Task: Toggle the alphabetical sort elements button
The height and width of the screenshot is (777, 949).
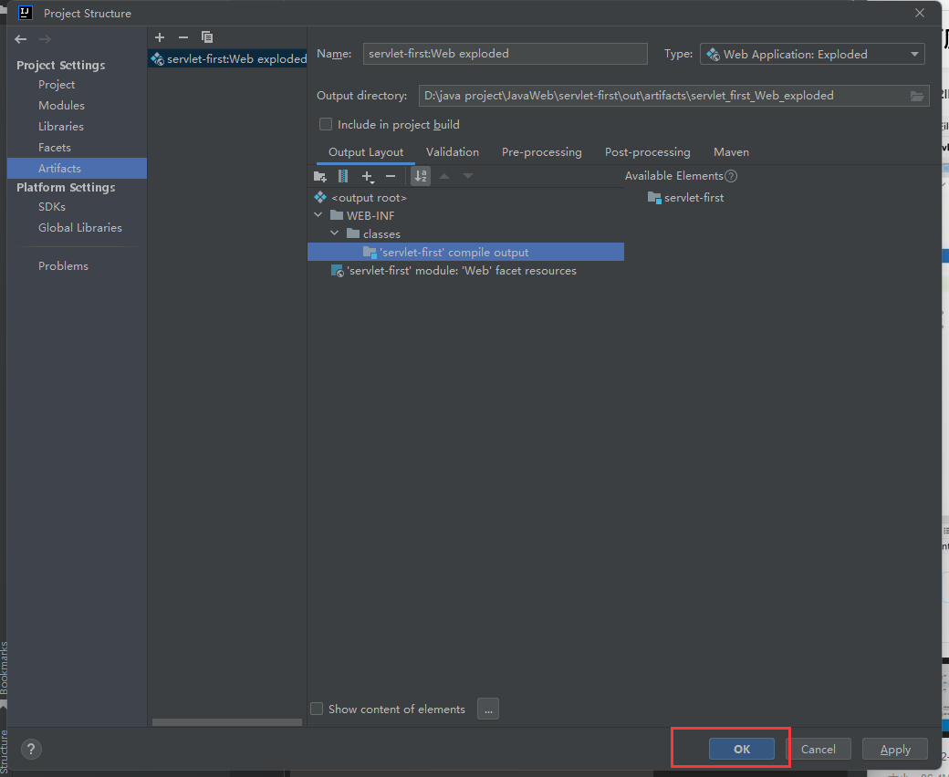Action: pyautogui.click(x=420, y=176)
